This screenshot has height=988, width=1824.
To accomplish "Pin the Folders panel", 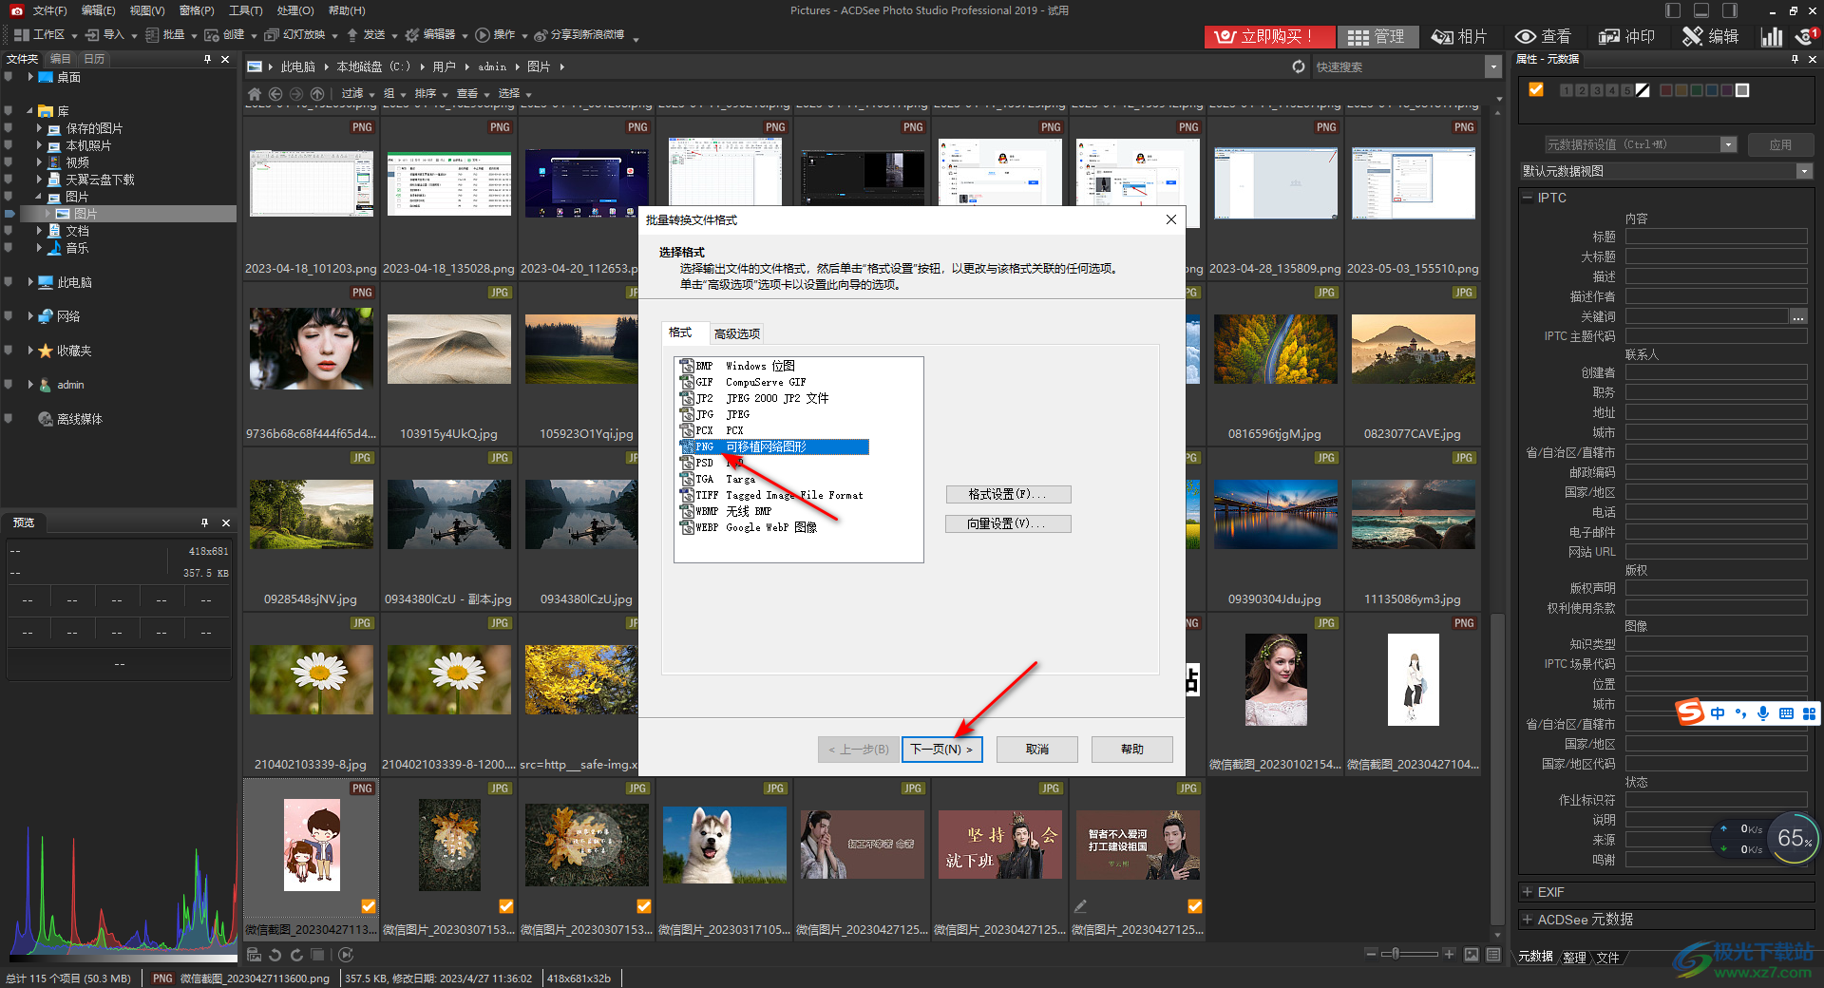I will coord(207,59).
